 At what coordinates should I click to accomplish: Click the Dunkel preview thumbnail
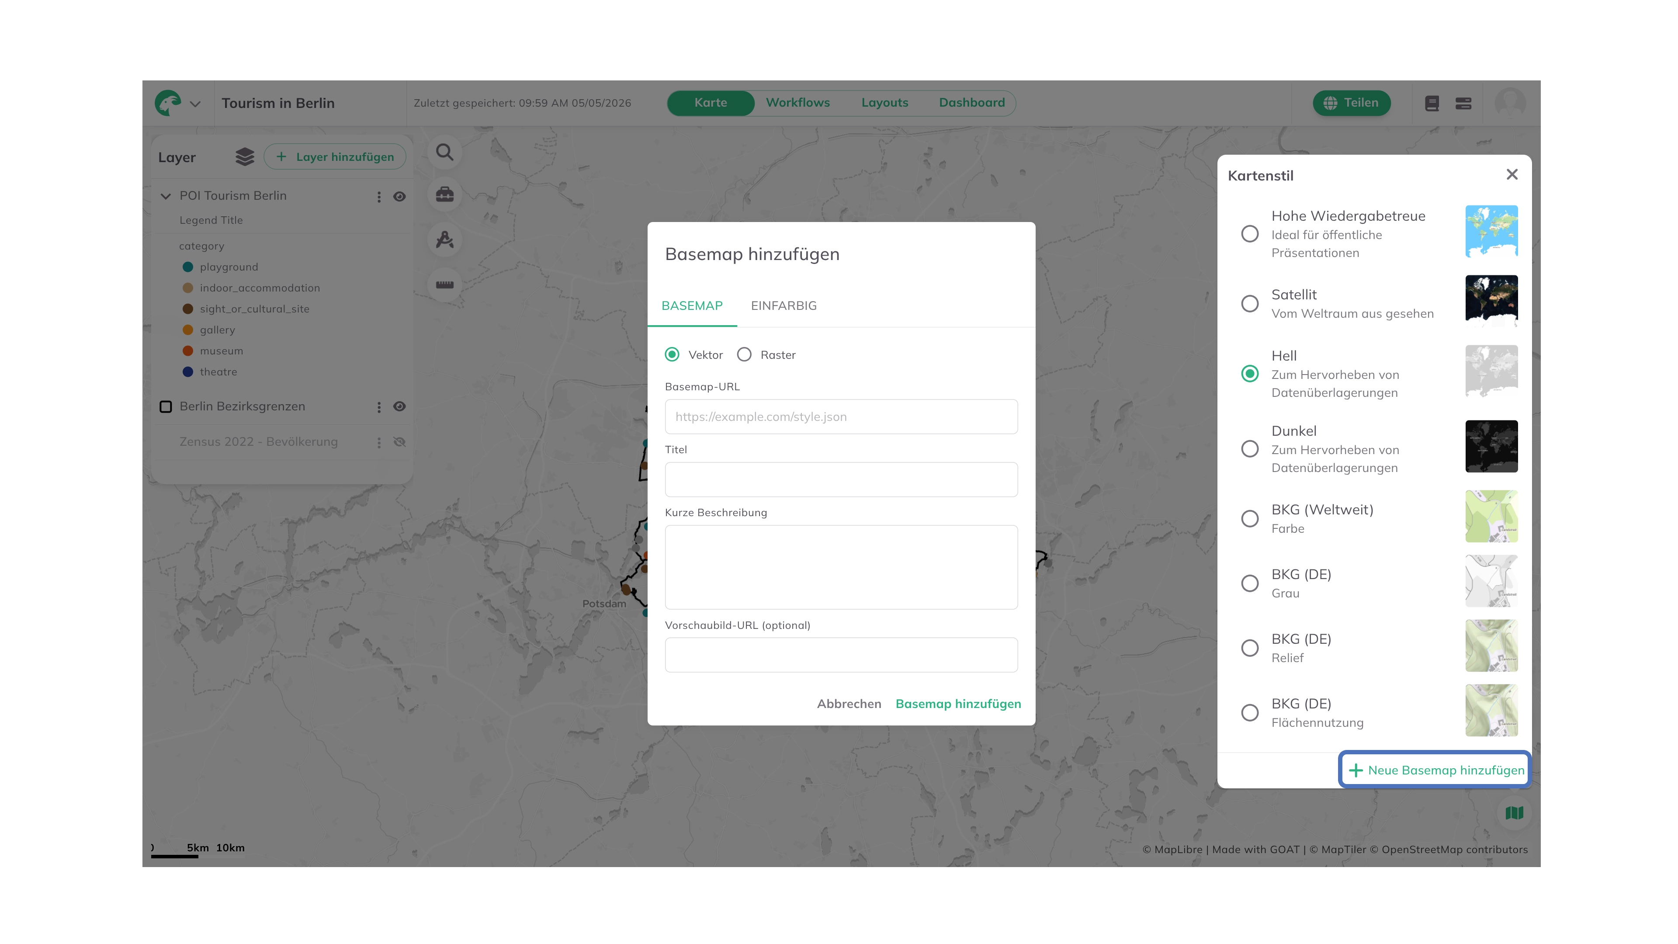click(x=1491, y=446)
